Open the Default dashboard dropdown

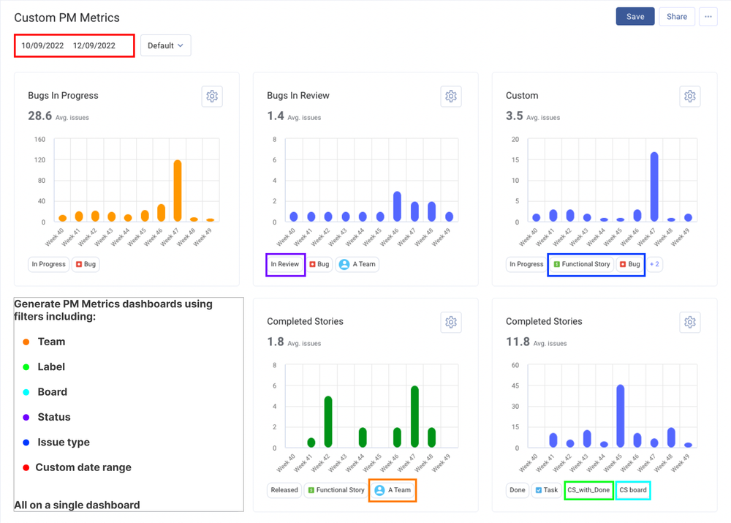tap(166, 45)
